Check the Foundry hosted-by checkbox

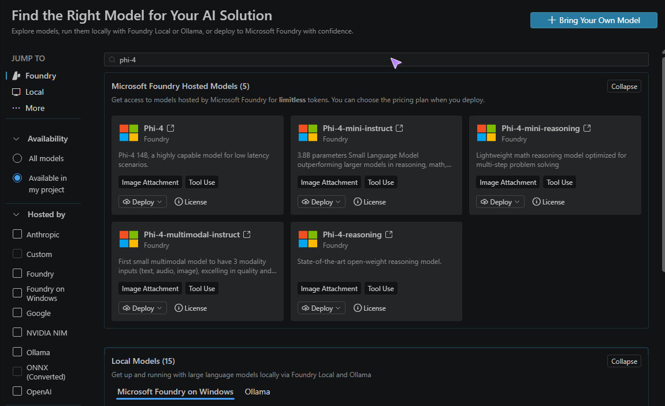(17, 273)
